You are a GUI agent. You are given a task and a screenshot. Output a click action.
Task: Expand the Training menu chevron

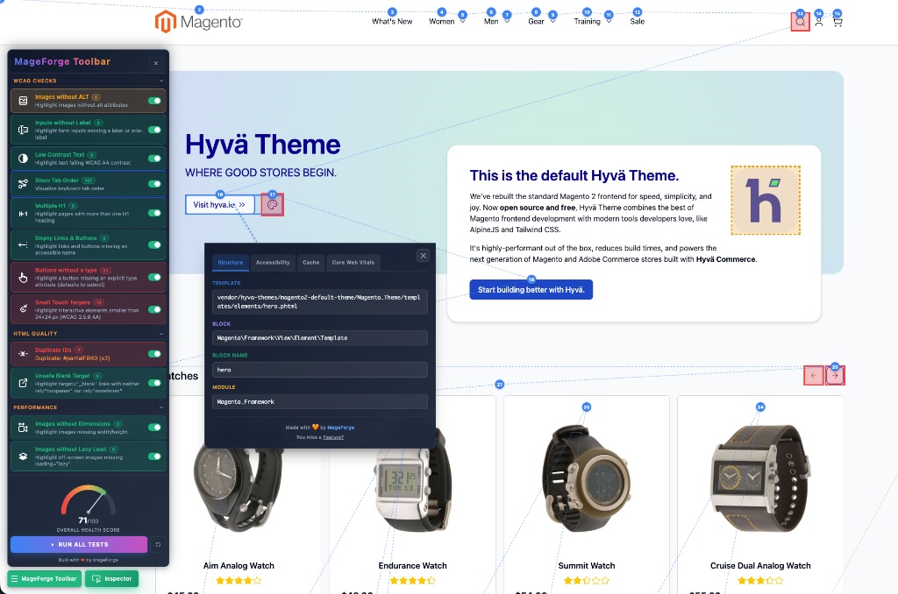[x=609, y=21]
